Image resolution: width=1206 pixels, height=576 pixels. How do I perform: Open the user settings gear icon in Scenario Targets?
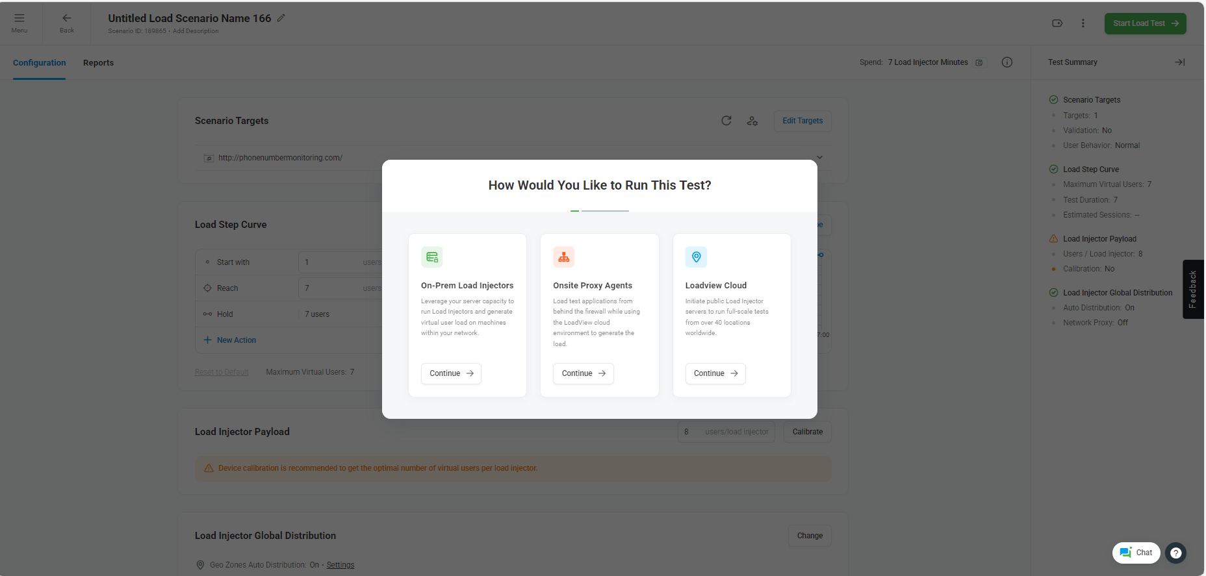point(752,121)
